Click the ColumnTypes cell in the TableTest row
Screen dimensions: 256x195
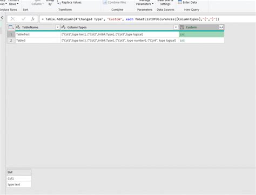pos(119,35)
